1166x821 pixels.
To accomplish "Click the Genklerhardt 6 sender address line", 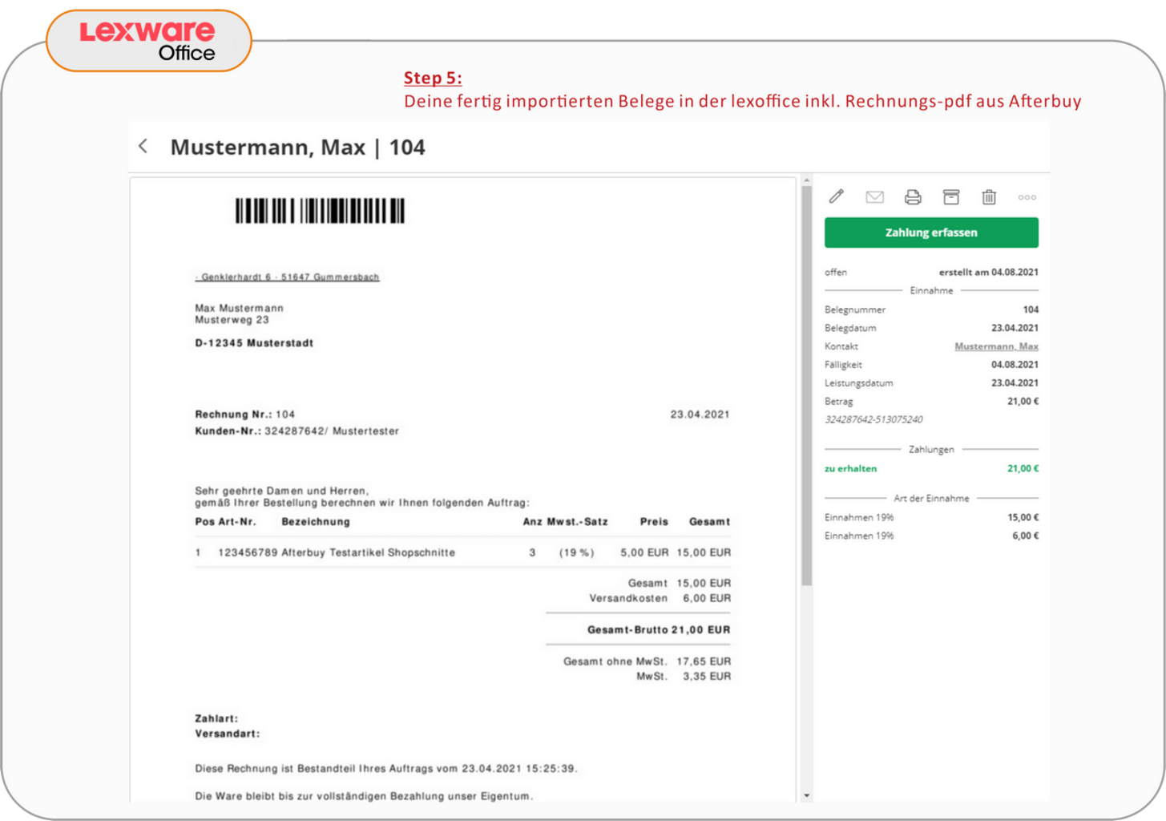I will click(x=287, y=277).
